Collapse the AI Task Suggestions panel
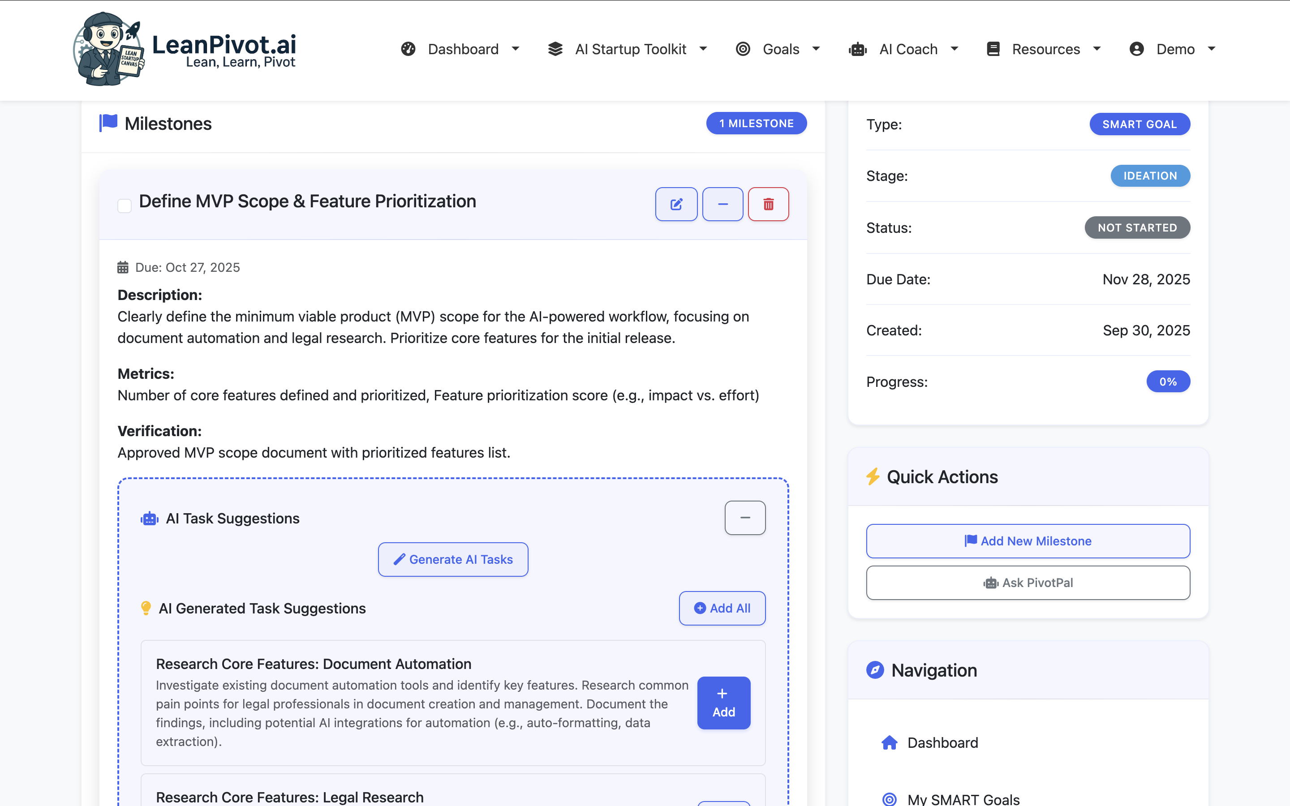The width and height of the screenshot is (1290, 806). point(745,518)
